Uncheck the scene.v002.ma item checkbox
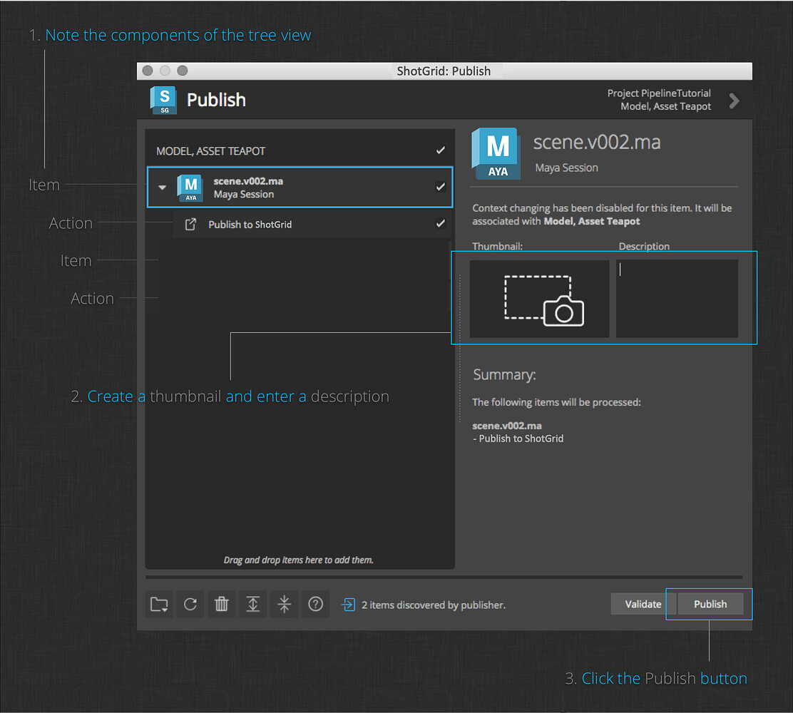Viewport: 793px width, 713px height. pyautogui.click(x=440, y=187)
